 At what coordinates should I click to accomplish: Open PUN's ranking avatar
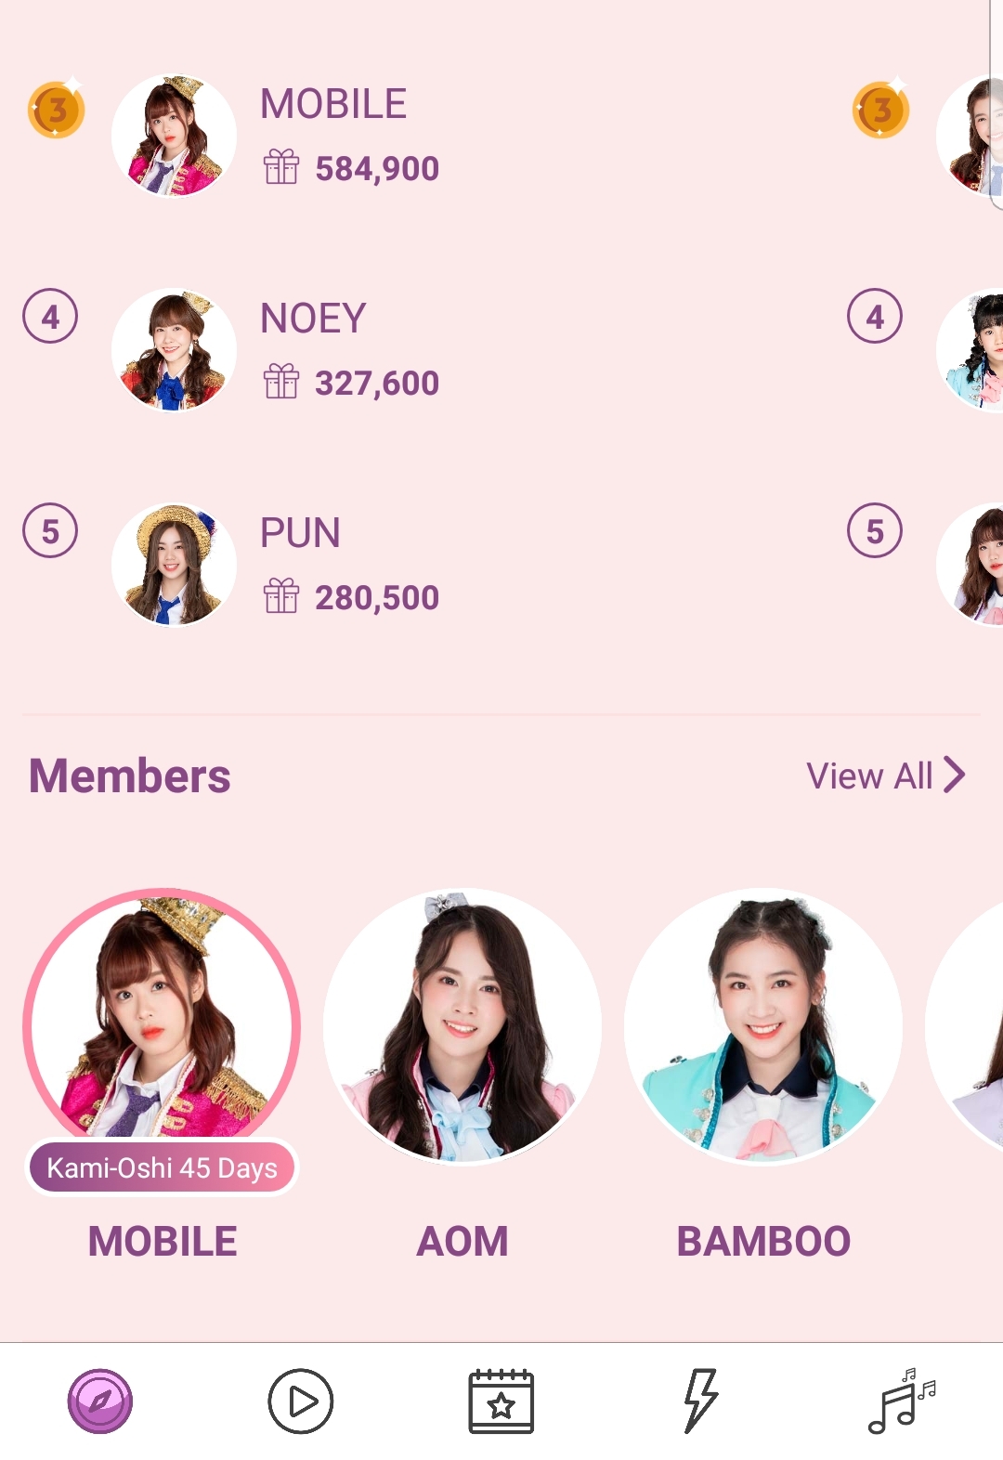[174, 565]
